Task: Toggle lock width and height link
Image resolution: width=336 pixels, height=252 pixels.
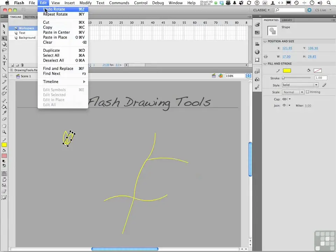Action: (266, 57)
